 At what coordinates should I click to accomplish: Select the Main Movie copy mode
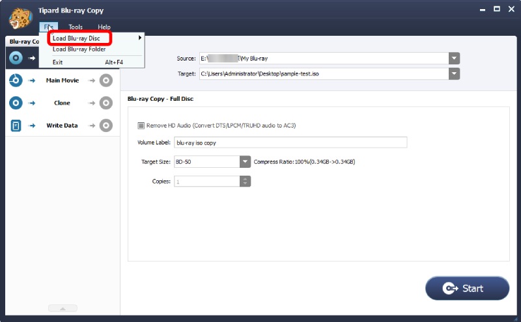coord(62,80)
